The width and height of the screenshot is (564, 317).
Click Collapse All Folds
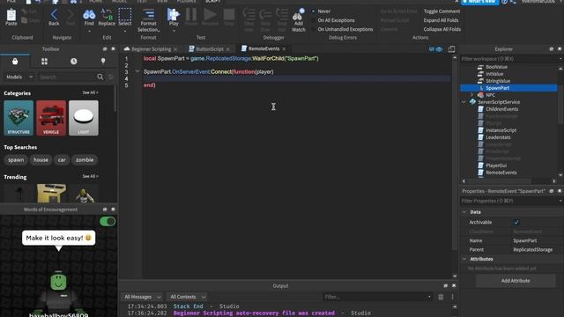[x=442, y=29]
